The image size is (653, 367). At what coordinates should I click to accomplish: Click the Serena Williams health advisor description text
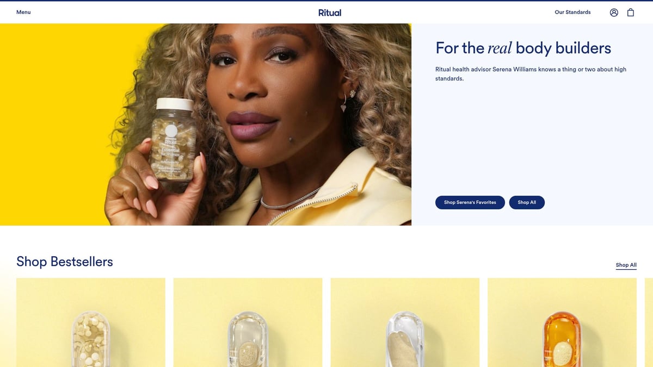531,74
